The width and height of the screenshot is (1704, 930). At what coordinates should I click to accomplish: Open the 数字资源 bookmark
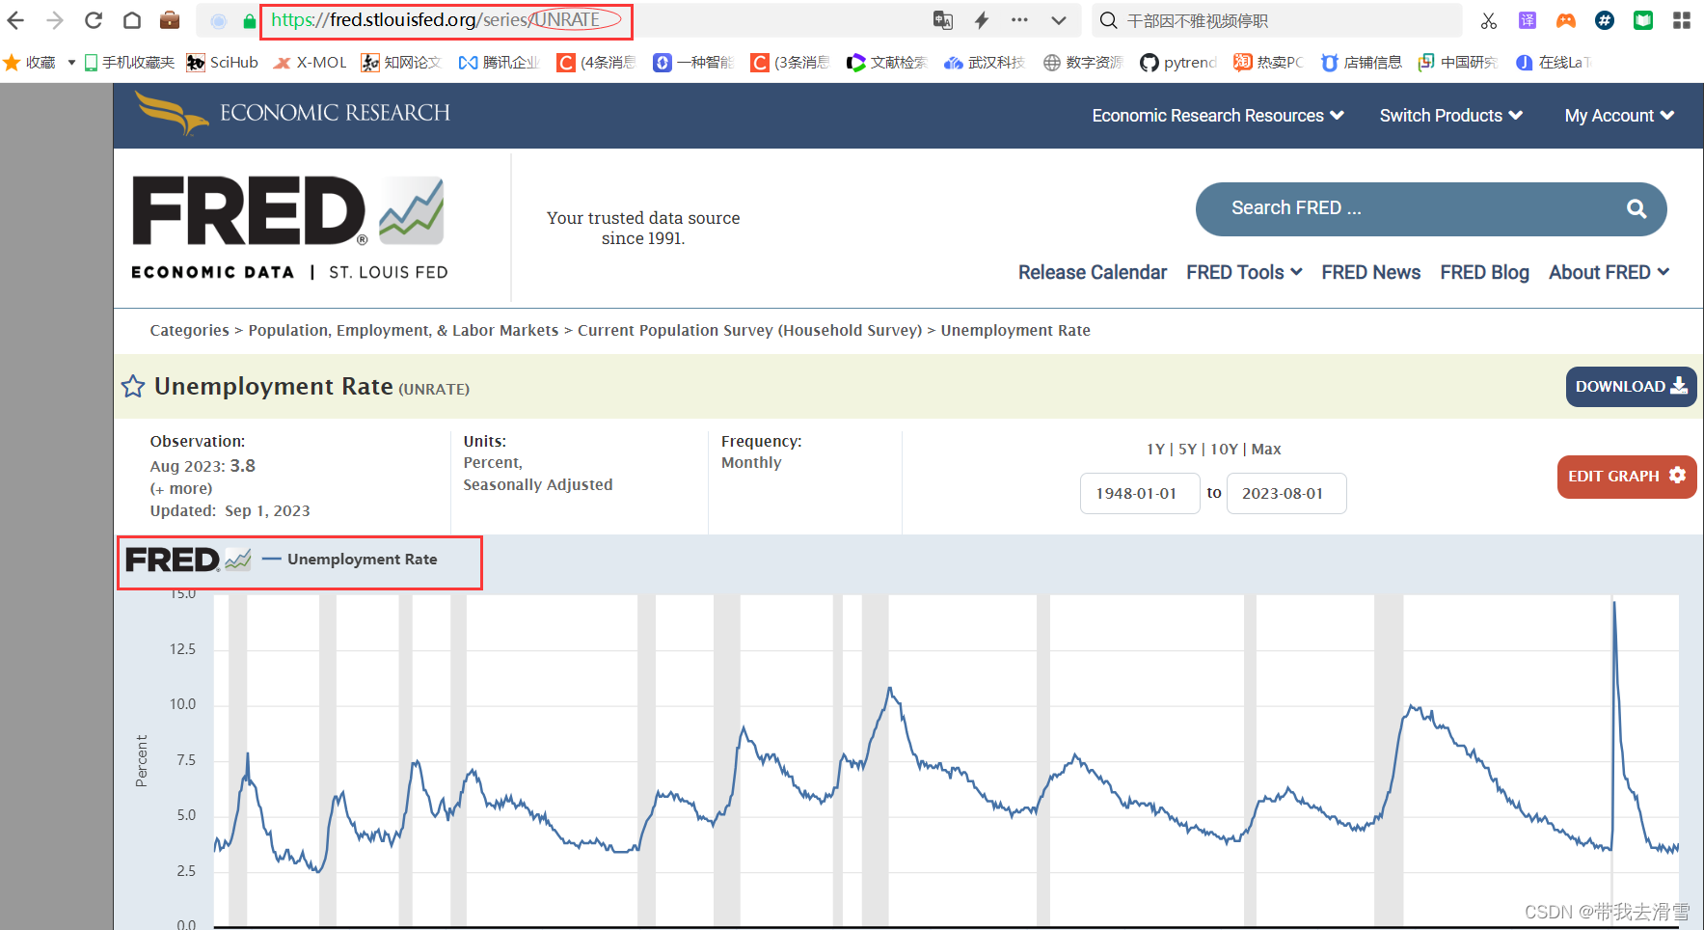pos(1083,63)
